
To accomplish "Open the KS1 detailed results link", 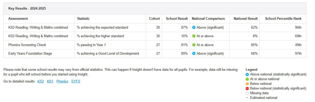I will point(50,81).
